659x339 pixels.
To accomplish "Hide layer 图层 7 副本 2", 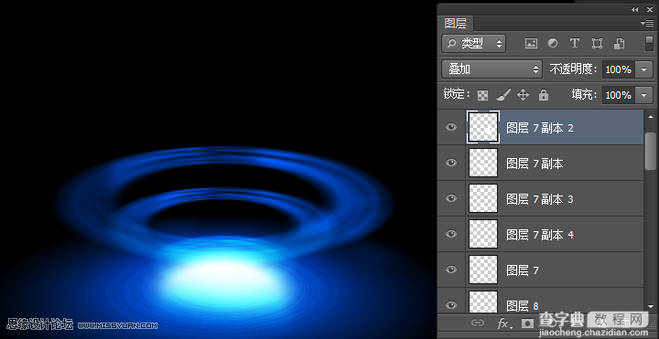I will click(451, 127).
